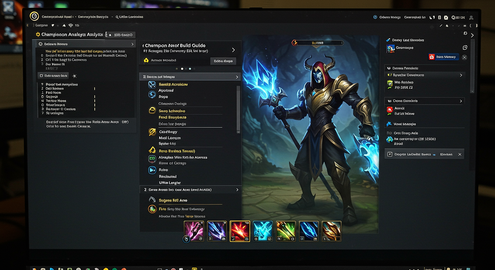Viewport: 495px width, 270px height.
Task: Click the clock icon in right panel
Action: (465, 48)
